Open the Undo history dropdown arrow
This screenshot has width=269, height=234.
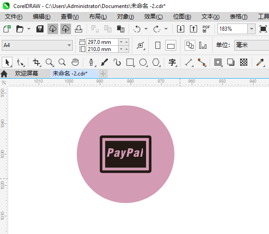(x=146, y=29)
